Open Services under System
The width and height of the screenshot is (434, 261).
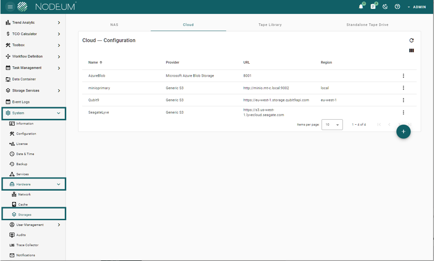point(22,174)
